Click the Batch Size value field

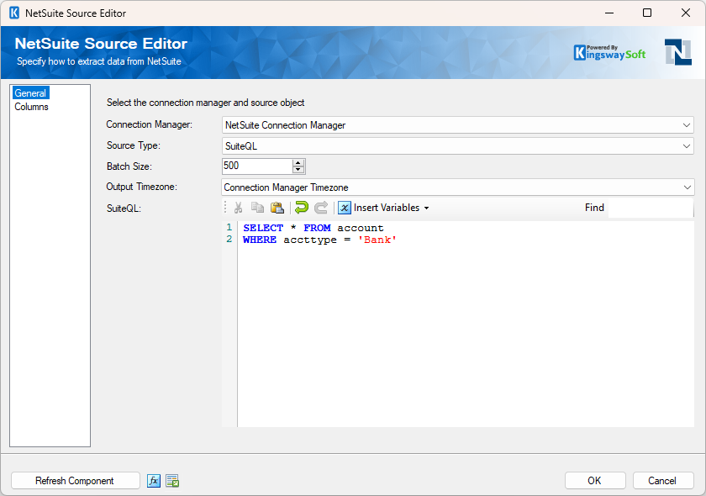257,166
